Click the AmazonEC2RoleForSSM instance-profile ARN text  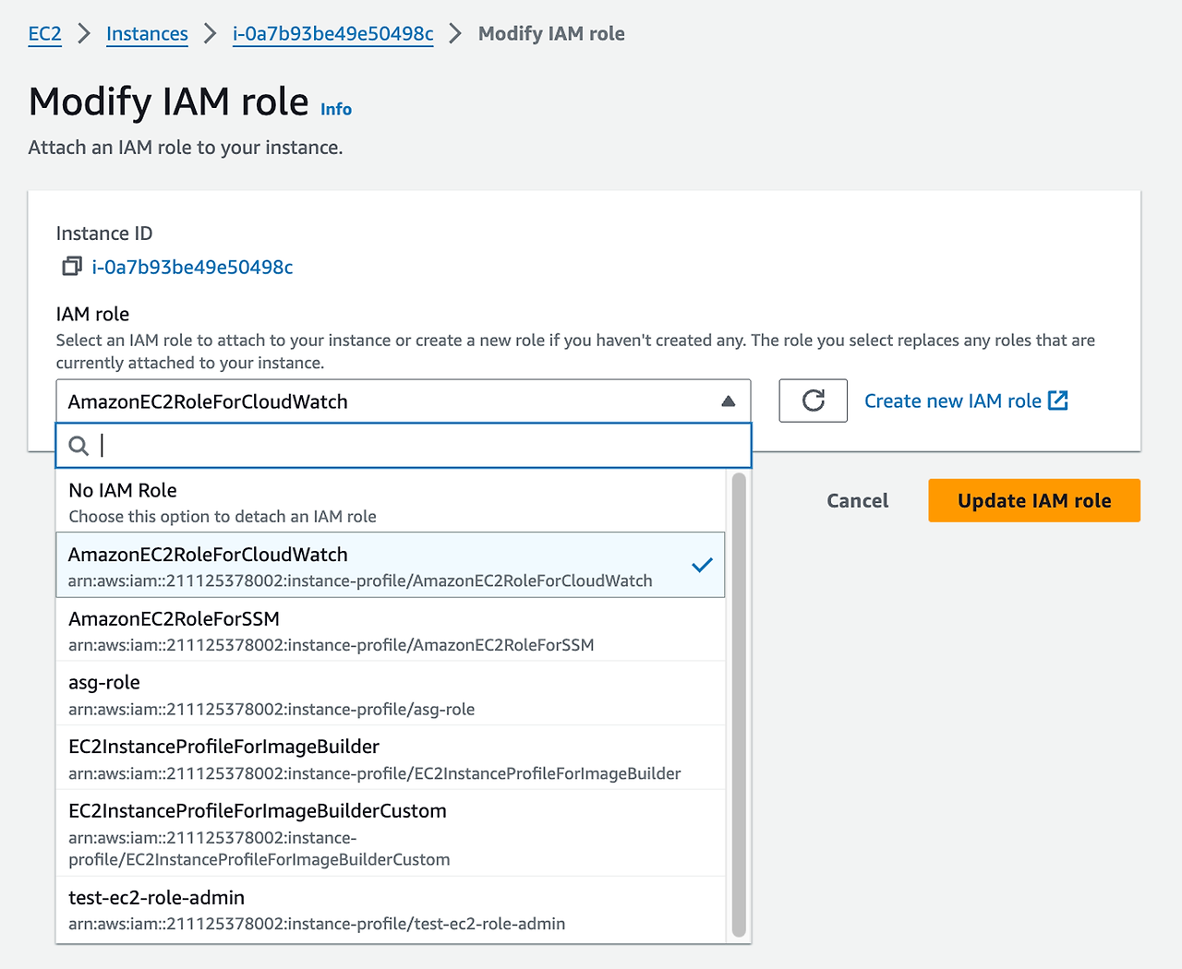(331, 645)
